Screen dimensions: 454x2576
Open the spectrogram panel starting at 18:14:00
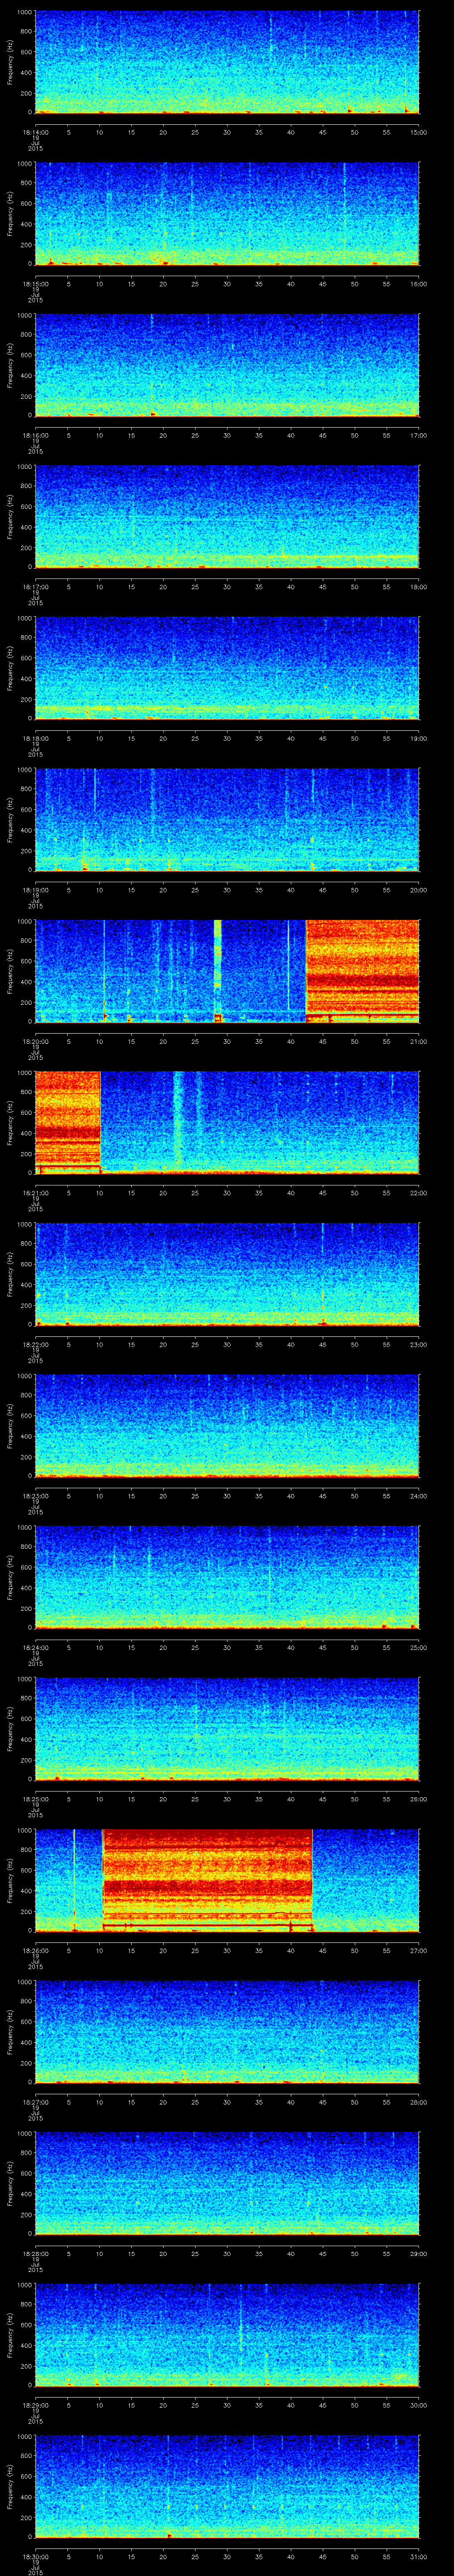(227, 62)
